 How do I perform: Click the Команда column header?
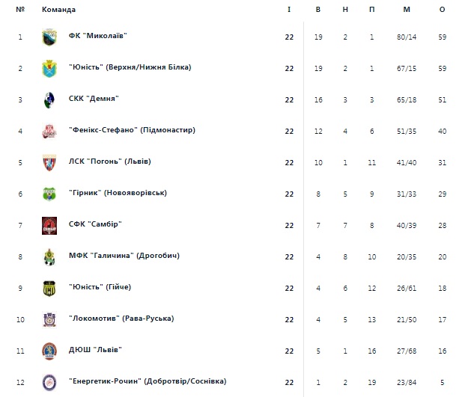(58, 10)
